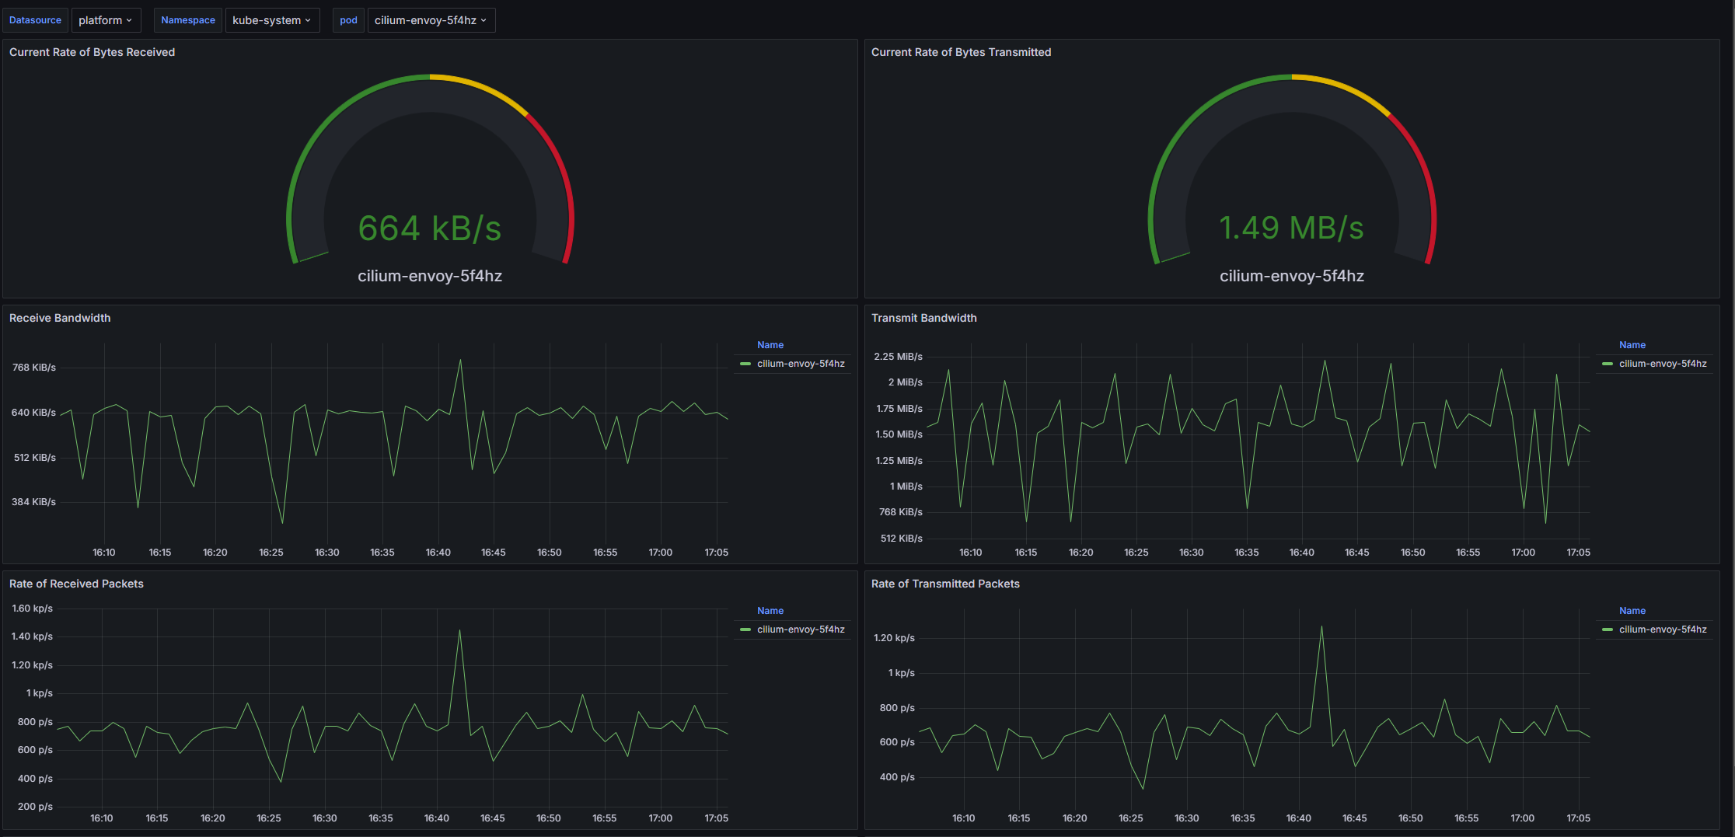1735x837 pixels.
Task: Sort by Name header in Receive Bandwidth legend
Action: (770, 345)
